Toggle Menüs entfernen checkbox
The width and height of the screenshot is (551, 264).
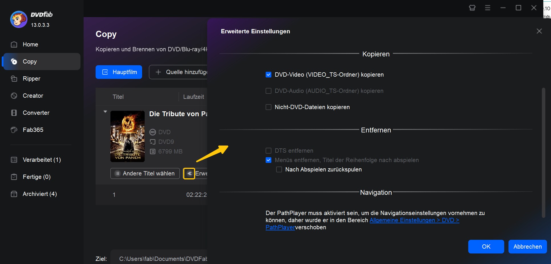click(x=269, y=160)
